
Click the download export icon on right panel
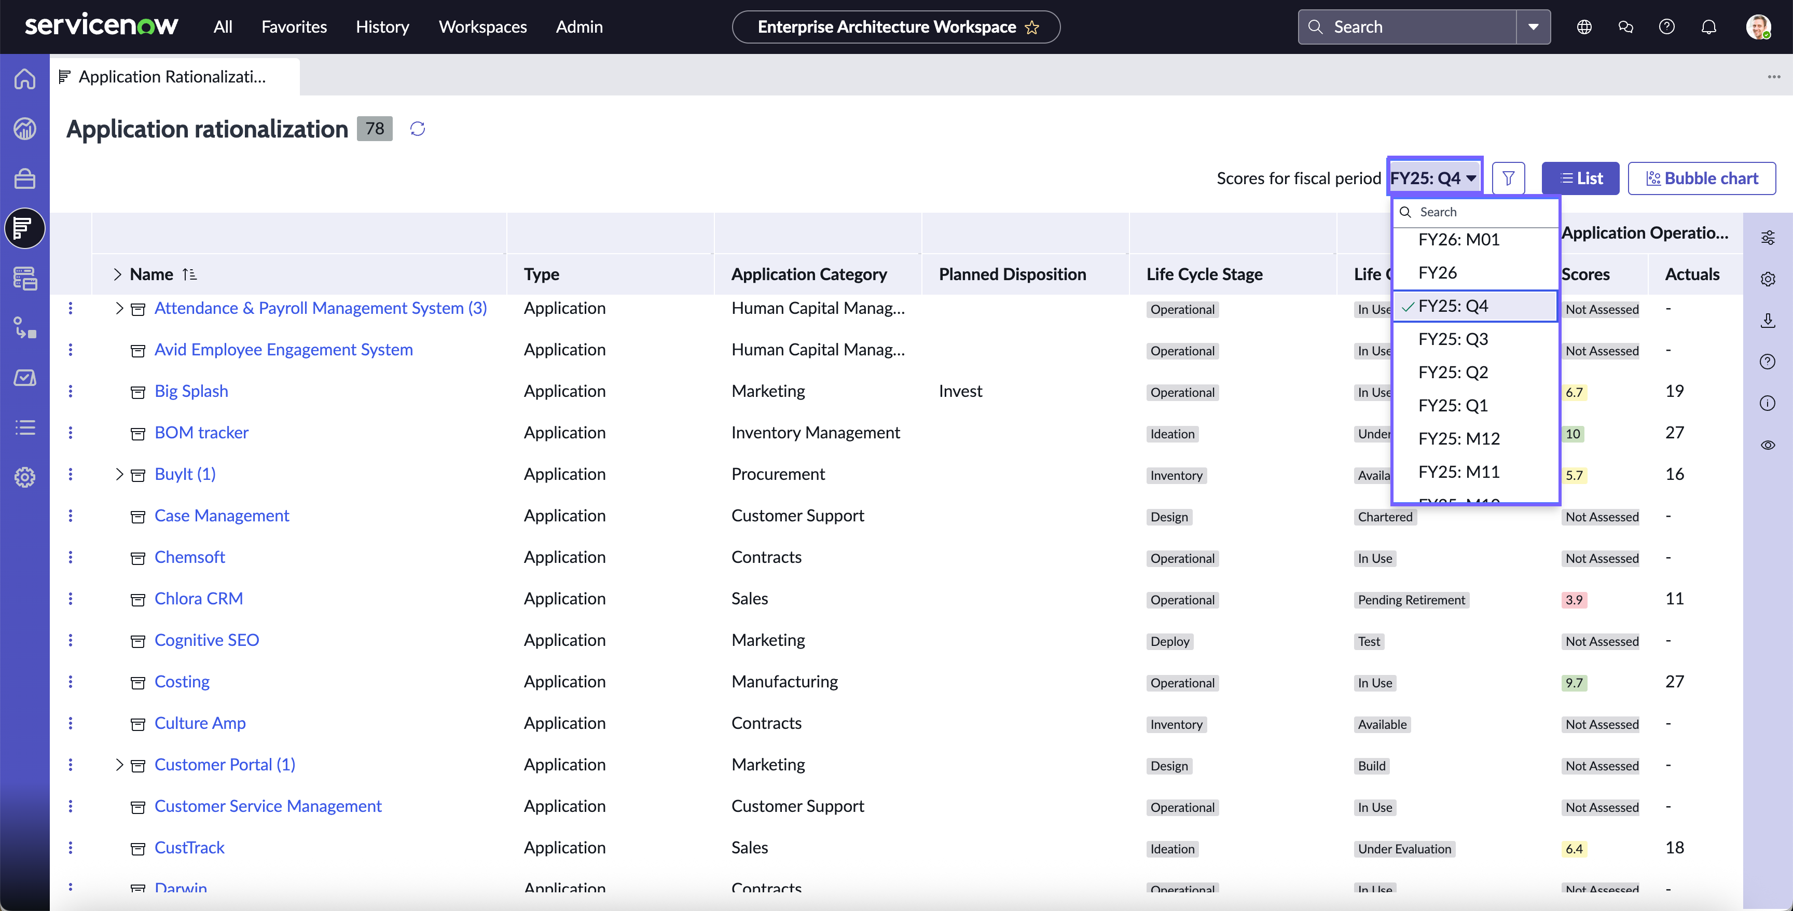click(x=1768, y=321)
